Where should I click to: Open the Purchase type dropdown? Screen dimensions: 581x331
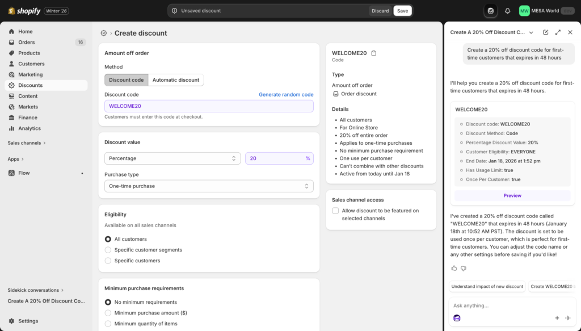pyautogui.click(x=209, y=186)
